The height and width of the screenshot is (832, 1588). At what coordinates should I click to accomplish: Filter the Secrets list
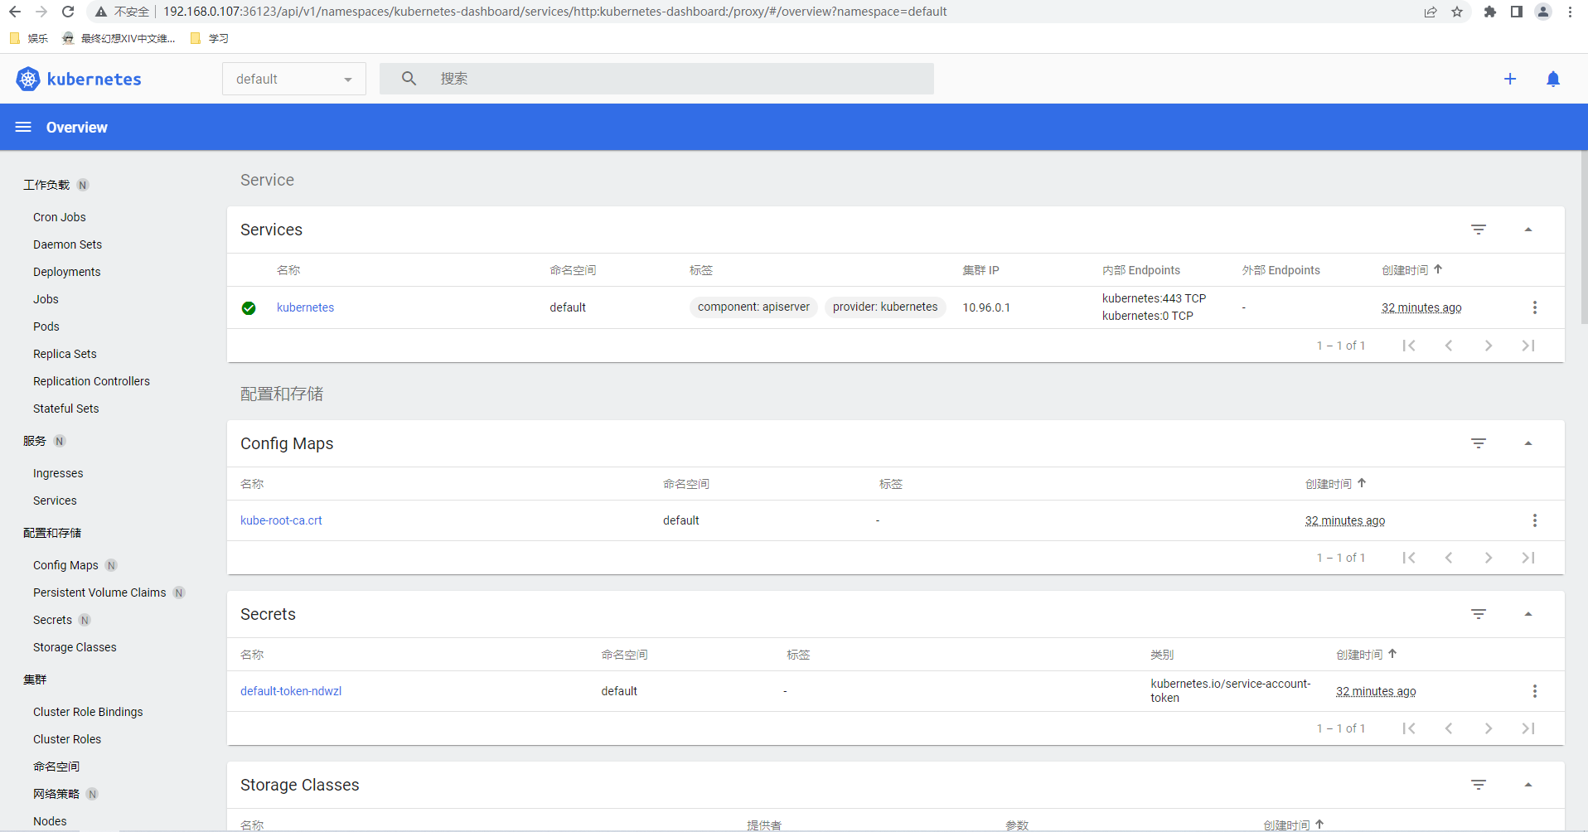pyautogui.click(x=1479, y=614)
